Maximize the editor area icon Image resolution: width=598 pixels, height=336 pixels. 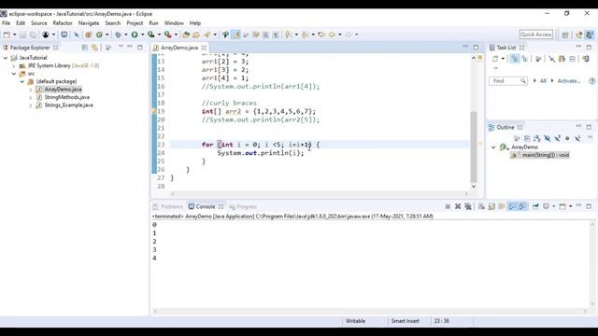[x=476, y=48]
